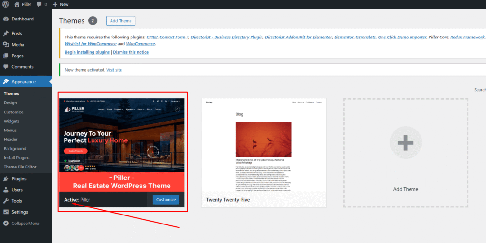Click Visit site link
486x243 pixels.
coord(114,70)
